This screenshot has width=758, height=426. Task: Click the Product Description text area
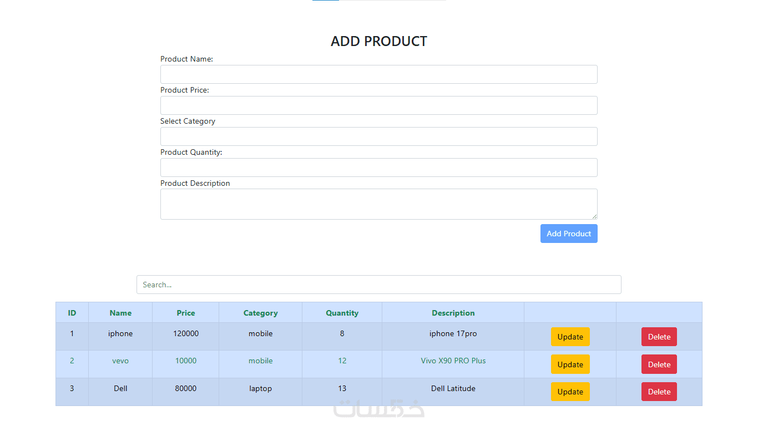click(x=378, y=204)
